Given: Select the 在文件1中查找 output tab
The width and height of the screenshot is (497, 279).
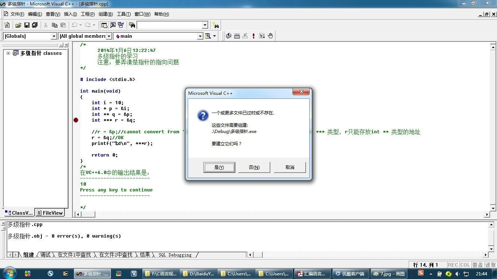Looking at the screenshot, I should [x=74, y=255].
